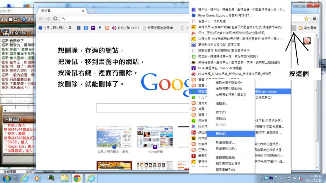This screenshot has width=326, height=183.
Task: Open the Chrome three-line main menu
Action: pyautogui.click(x=315, y=18)
